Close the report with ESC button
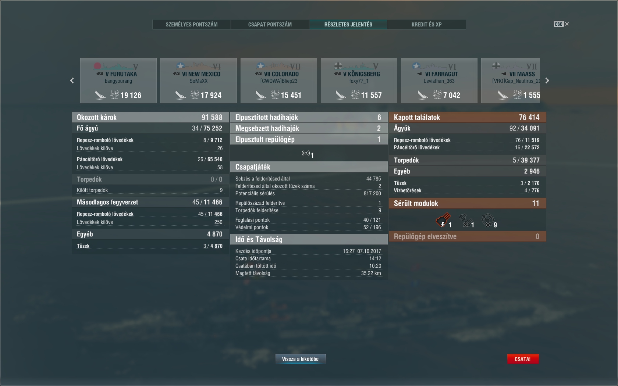This screenshot has height=386, width=618. pos(561,24)
